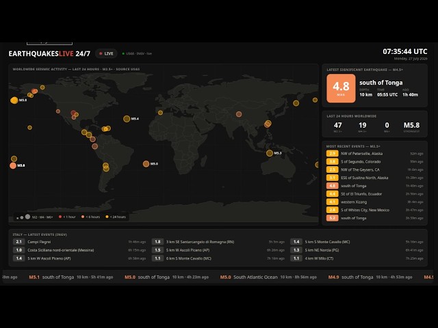Click the < 6 hours legend dot

tap(83, 217)
